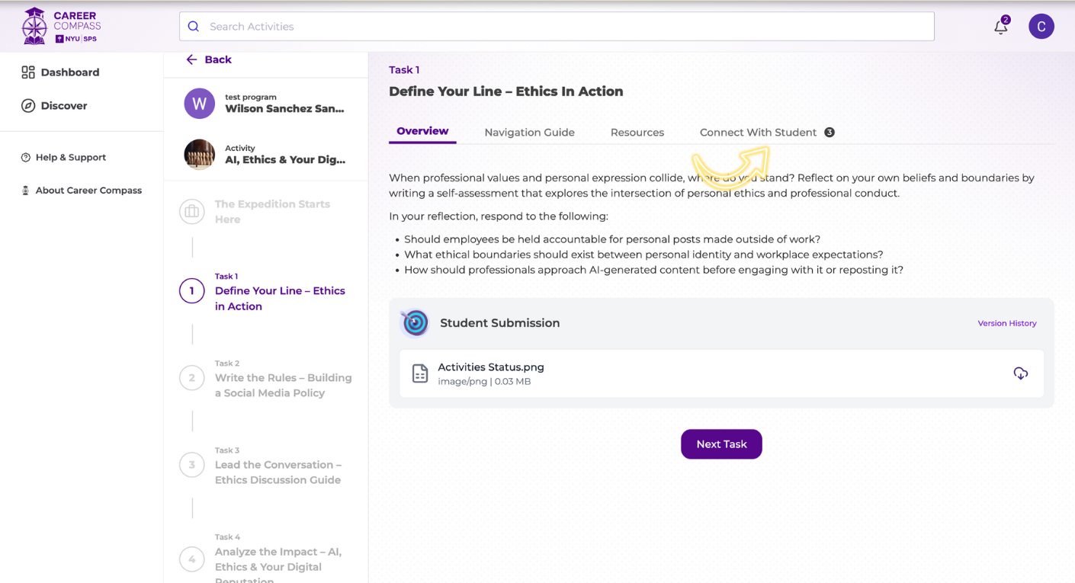Select the Connect With Student tab
The height and width of the screenshot is (583, 1075).
point(758,133)
